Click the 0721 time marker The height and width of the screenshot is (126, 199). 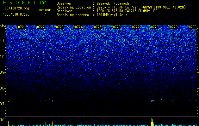(22, 27)
